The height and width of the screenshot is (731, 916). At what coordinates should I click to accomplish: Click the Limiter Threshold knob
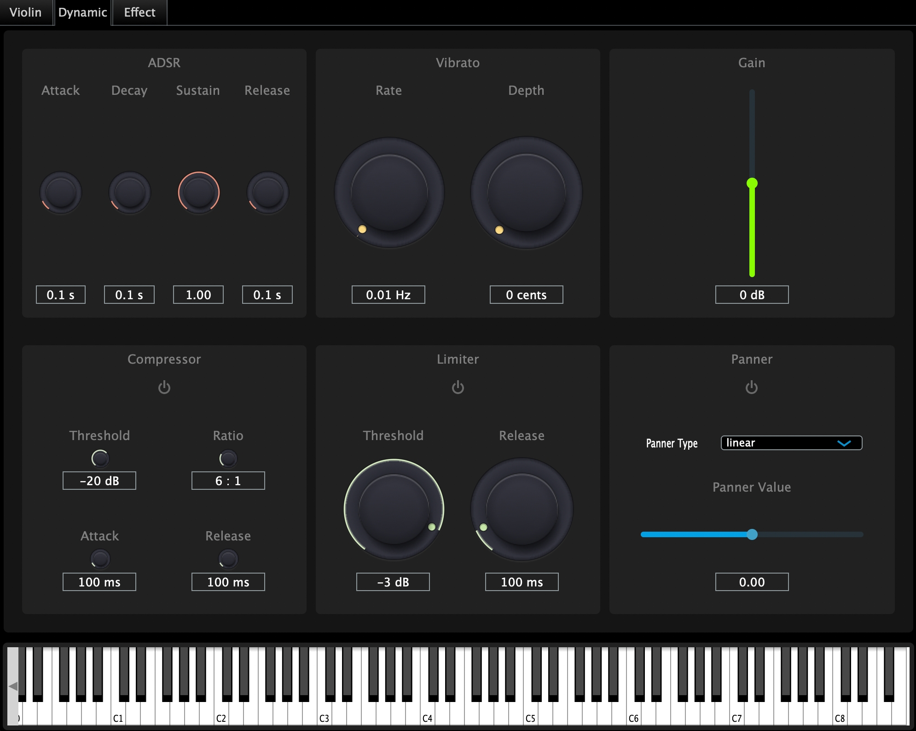[x=394, y=509]
